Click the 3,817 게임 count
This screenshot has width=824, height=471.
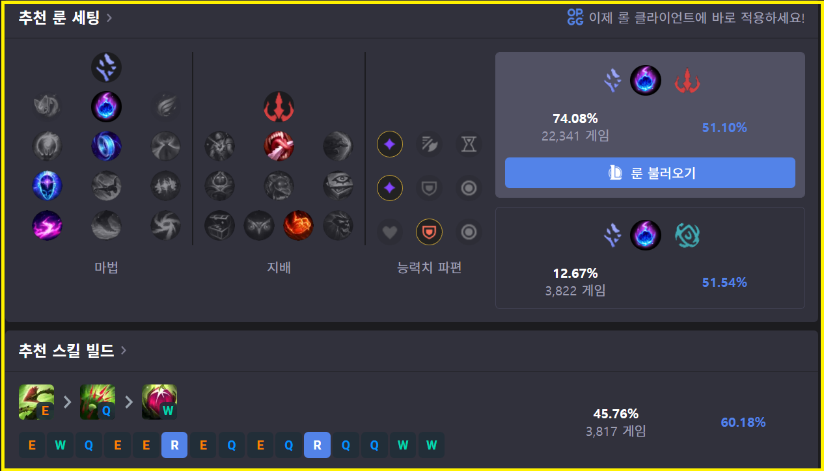(x=616, y=431)
